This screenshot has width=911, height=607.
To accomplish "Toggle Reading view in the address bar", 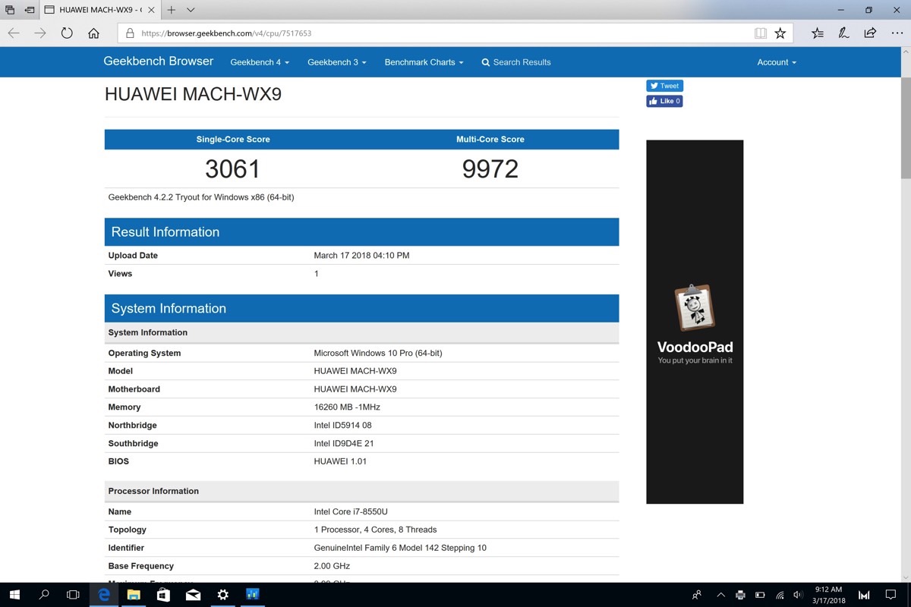I will click(x=760, y=33).
